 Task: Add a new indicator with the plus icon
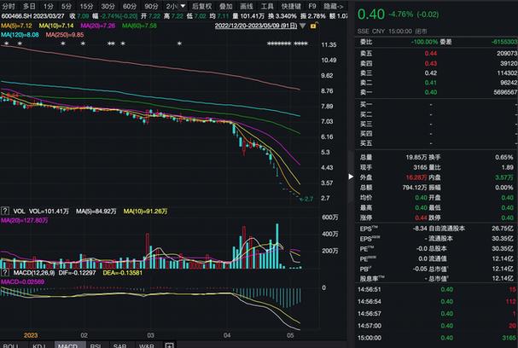(x=169, y=345)
